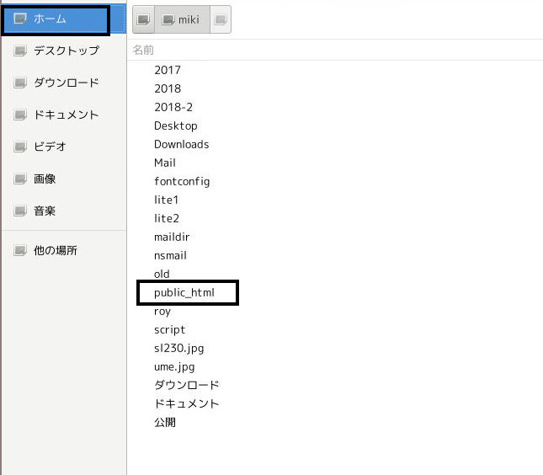This screenshot has width=543, height=475.
Task: Select the script row
Action: pos(334,329)
